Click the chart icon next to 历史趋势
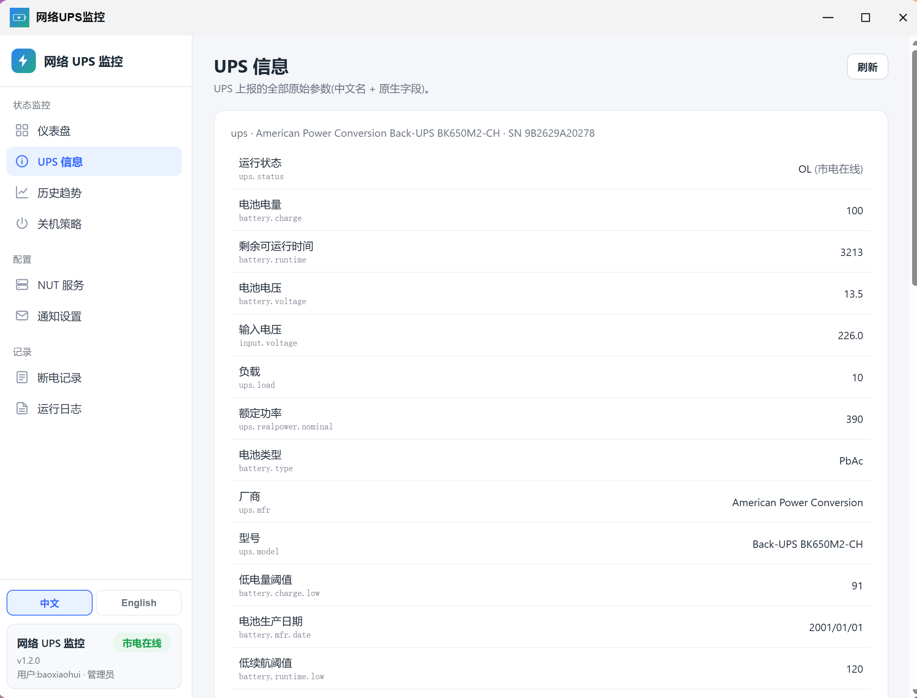 [x=22, y=192]
